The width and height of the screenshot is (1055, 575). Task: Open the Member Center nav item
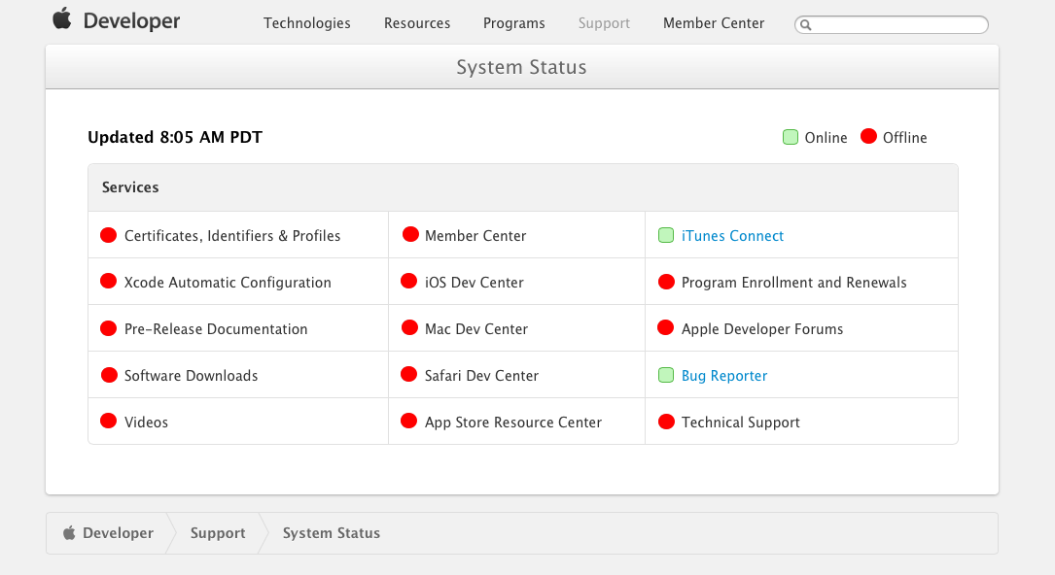point(714,23)
